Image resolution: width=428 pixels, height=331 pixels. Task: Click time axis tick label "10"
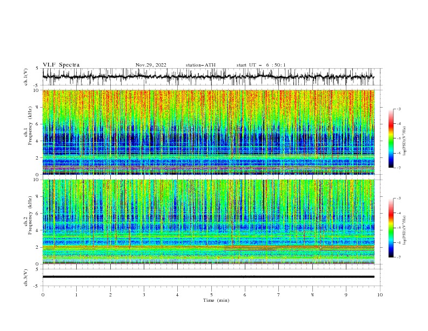[380, 295]
